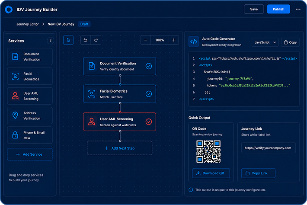Select the Document Verification service card
The height and width of the screenshot is (205, 307).
[x=30, y=57]
